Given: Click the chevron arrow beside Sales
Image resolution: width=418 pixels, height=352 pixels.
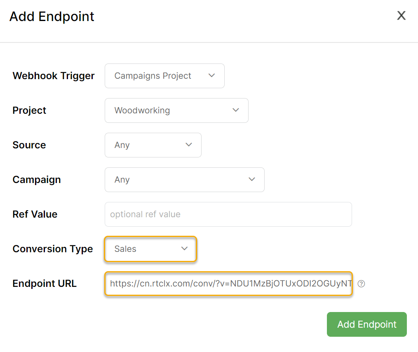Looking at the screenshot, I should 184,249.
